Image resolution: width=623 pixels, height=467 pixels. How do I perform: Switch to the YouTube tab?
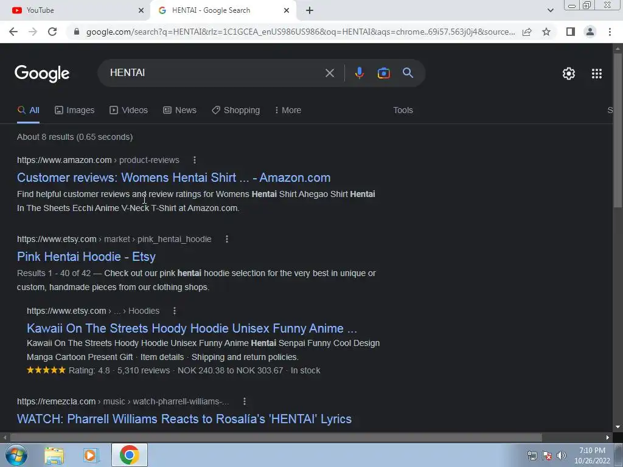click(75, 10)
